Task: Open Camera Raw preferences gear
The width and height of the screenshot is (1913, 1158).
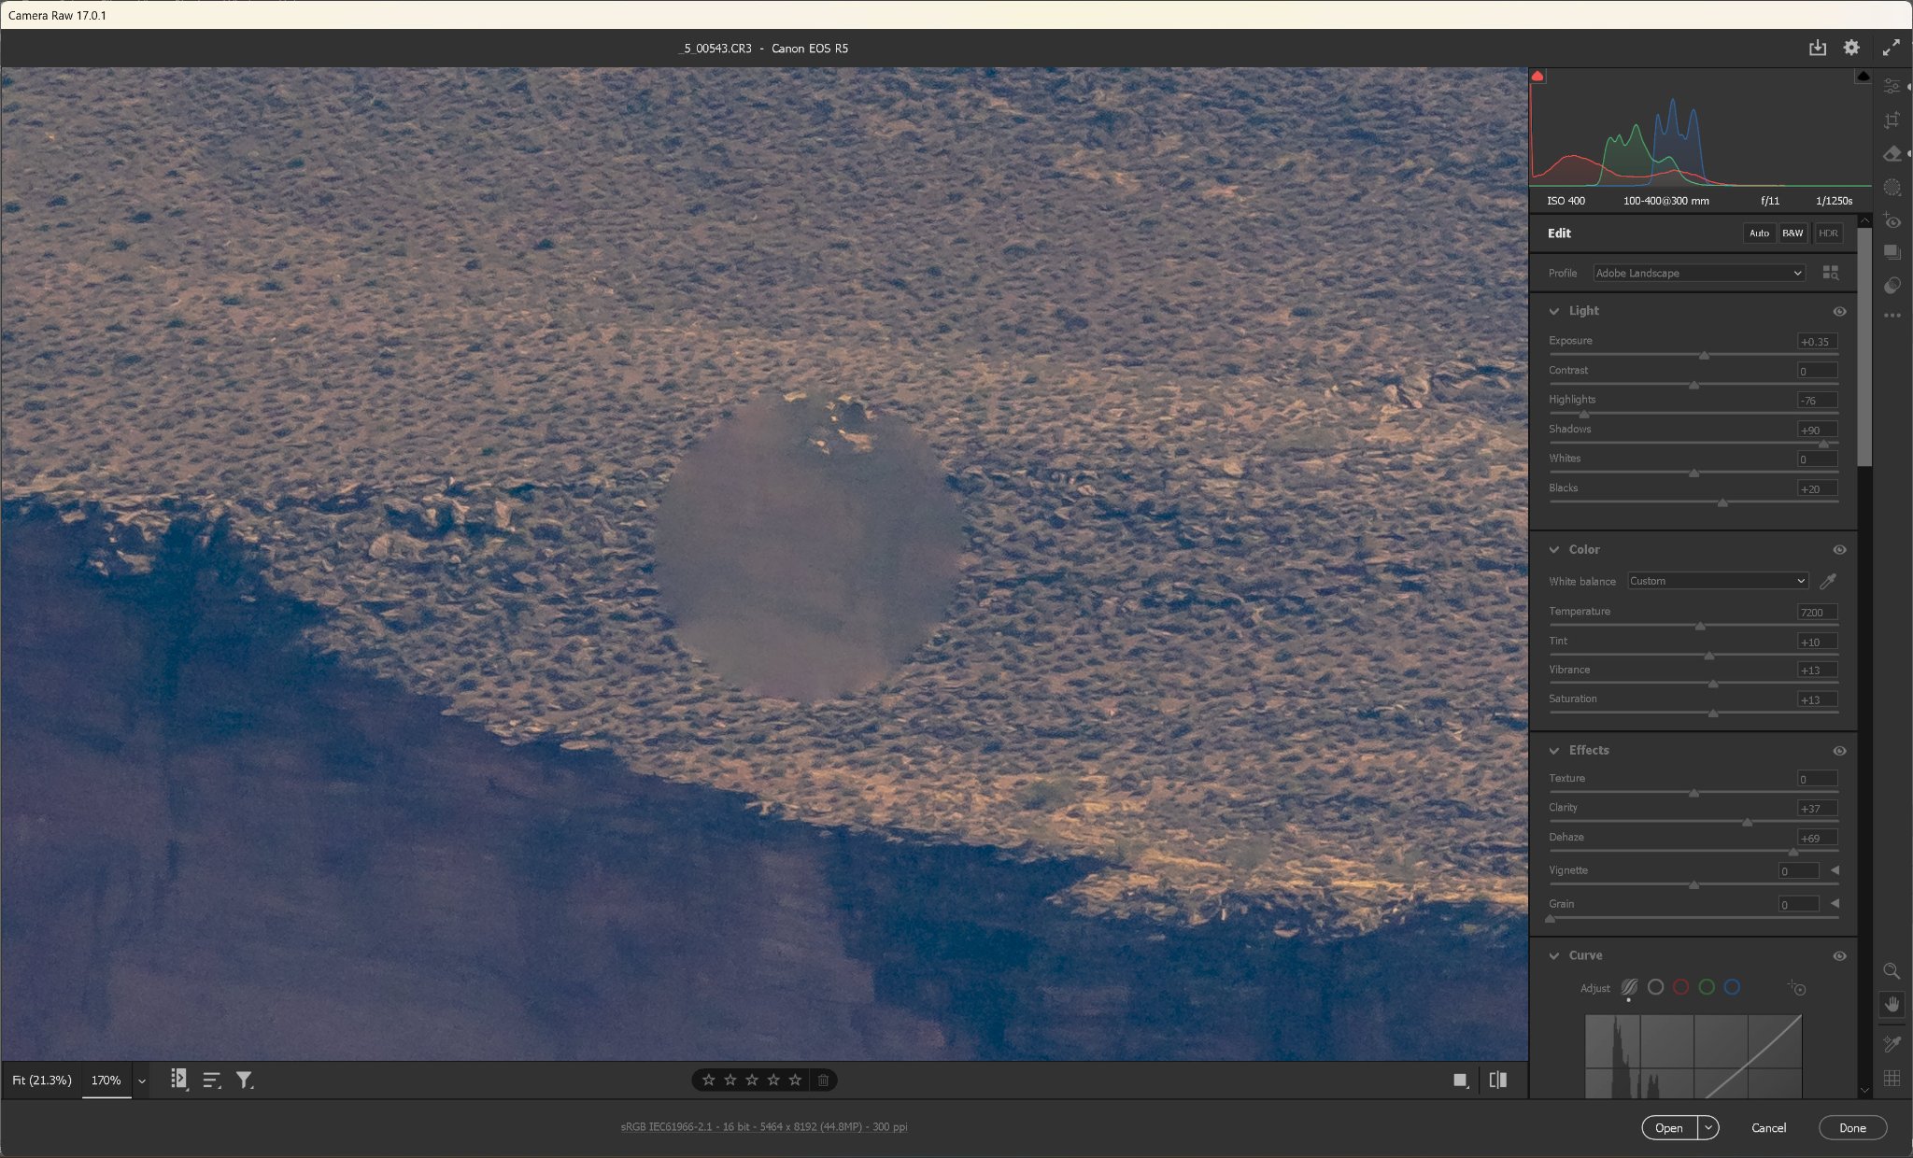Action: pos(1851,48)
